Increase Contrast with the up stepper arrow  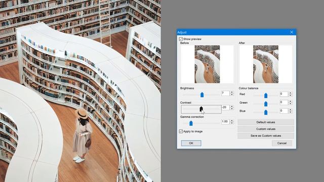(232, 106)
